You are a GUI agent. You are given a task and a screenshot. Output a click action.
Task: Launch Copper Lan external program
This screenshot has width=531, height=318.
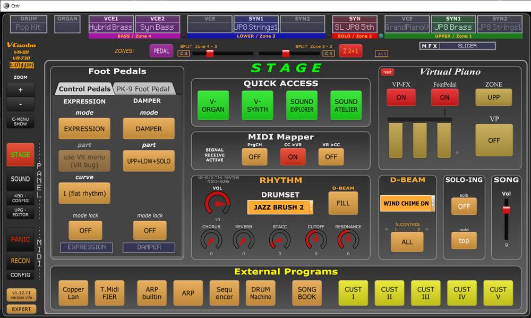73,293
